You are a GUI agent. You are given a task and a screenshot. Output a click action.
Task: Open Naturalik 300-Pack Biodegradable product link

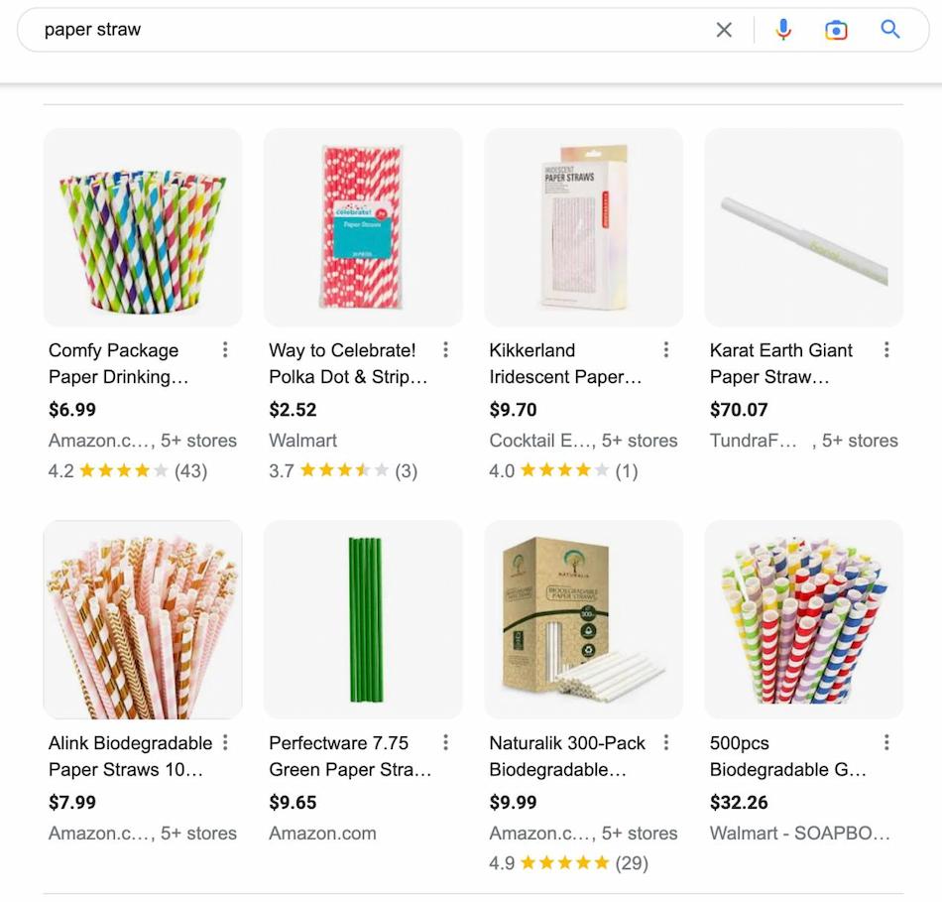point(567,756)
